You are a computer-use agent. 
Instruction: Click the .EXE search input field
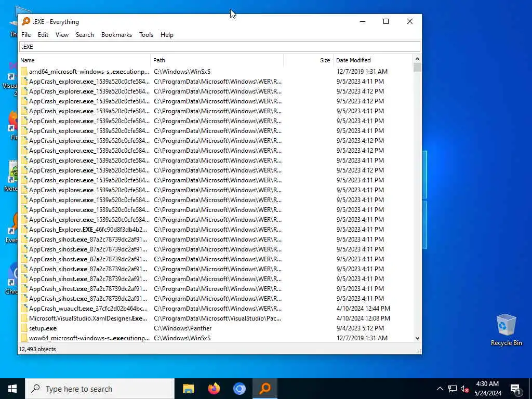coord(220,47)
